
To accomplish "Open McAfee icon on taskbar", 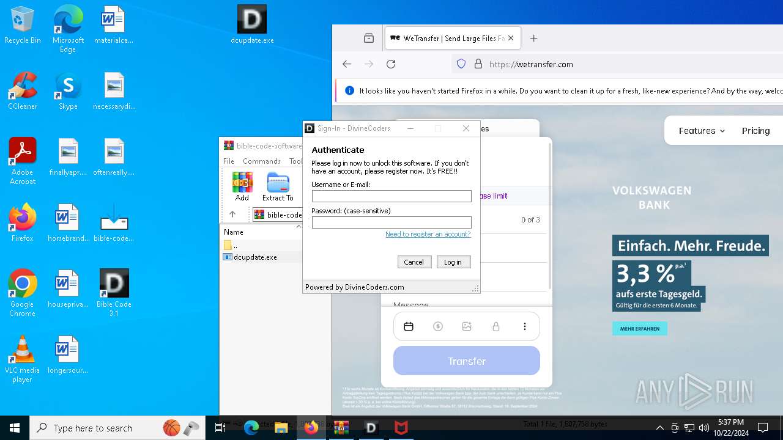I will coord(401,428).
